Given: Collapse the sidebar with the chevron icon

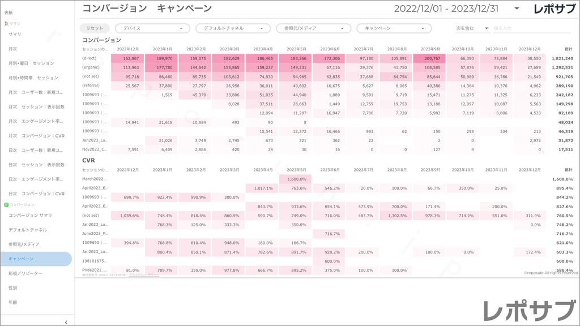Looking at the screenshot, I should tap(66, 322).
